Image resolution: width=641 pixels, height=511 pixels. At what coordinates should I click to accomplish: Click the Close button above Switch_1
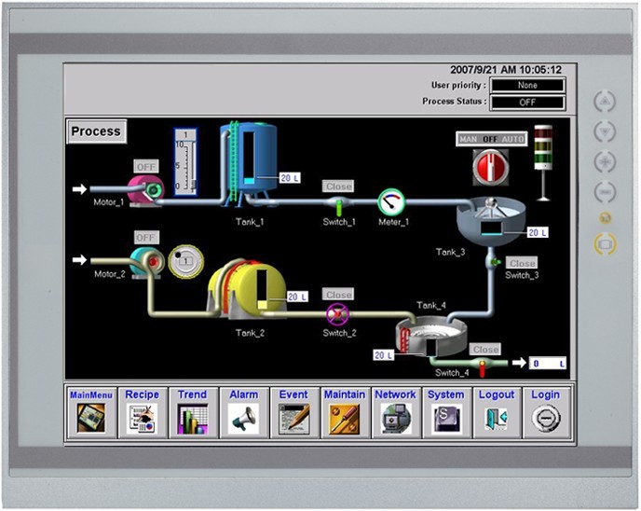click(x=338, y=186)
